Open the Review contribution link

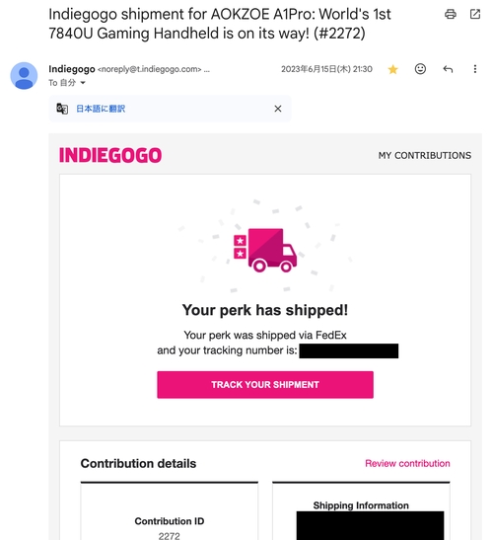point(407,464)
